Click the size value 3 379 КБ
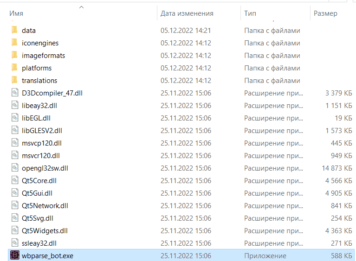Image resolution: width=356 pixels, height=261 pixels. [339, 93]
